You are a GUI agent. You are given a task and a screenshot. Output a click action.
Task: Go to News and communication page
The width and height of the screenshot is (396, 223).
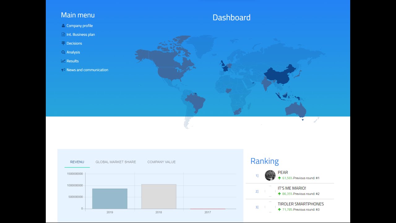point(87,70)
